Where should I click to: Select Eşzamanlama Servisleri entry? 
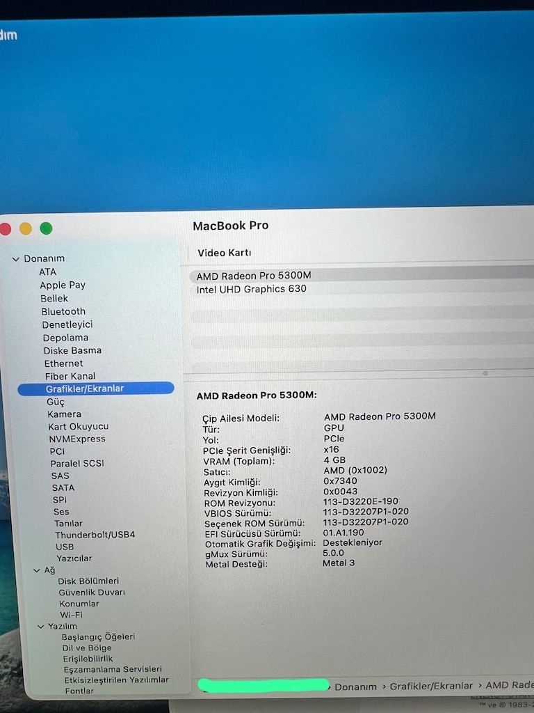pos(113,669)
